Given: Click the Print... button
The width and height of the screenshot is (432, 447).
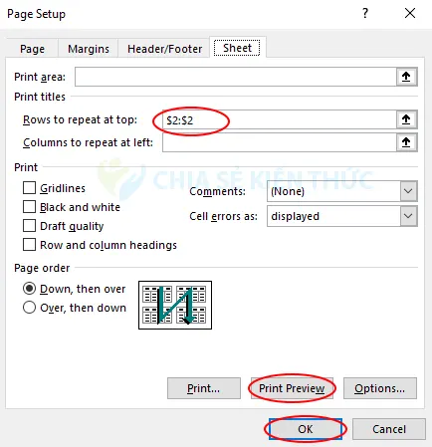Looking at the screenshot, I should [204, 388].
